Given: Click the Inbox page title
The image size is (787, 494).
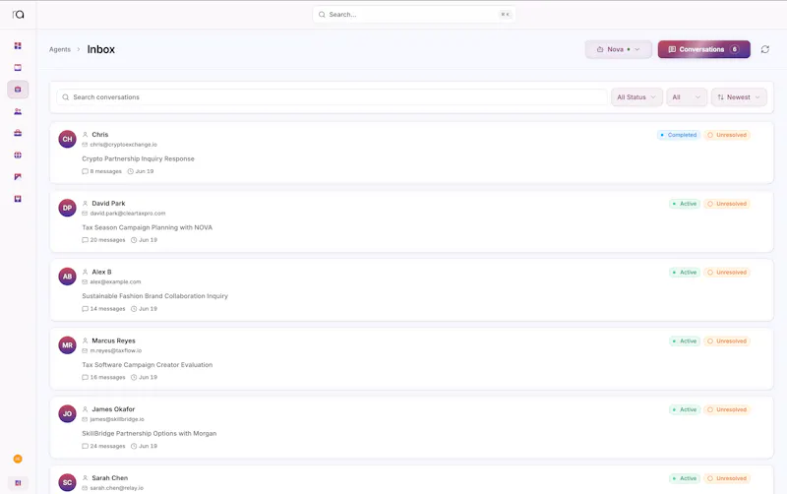Looking at the screenshot, I should (x=101, y=49).
